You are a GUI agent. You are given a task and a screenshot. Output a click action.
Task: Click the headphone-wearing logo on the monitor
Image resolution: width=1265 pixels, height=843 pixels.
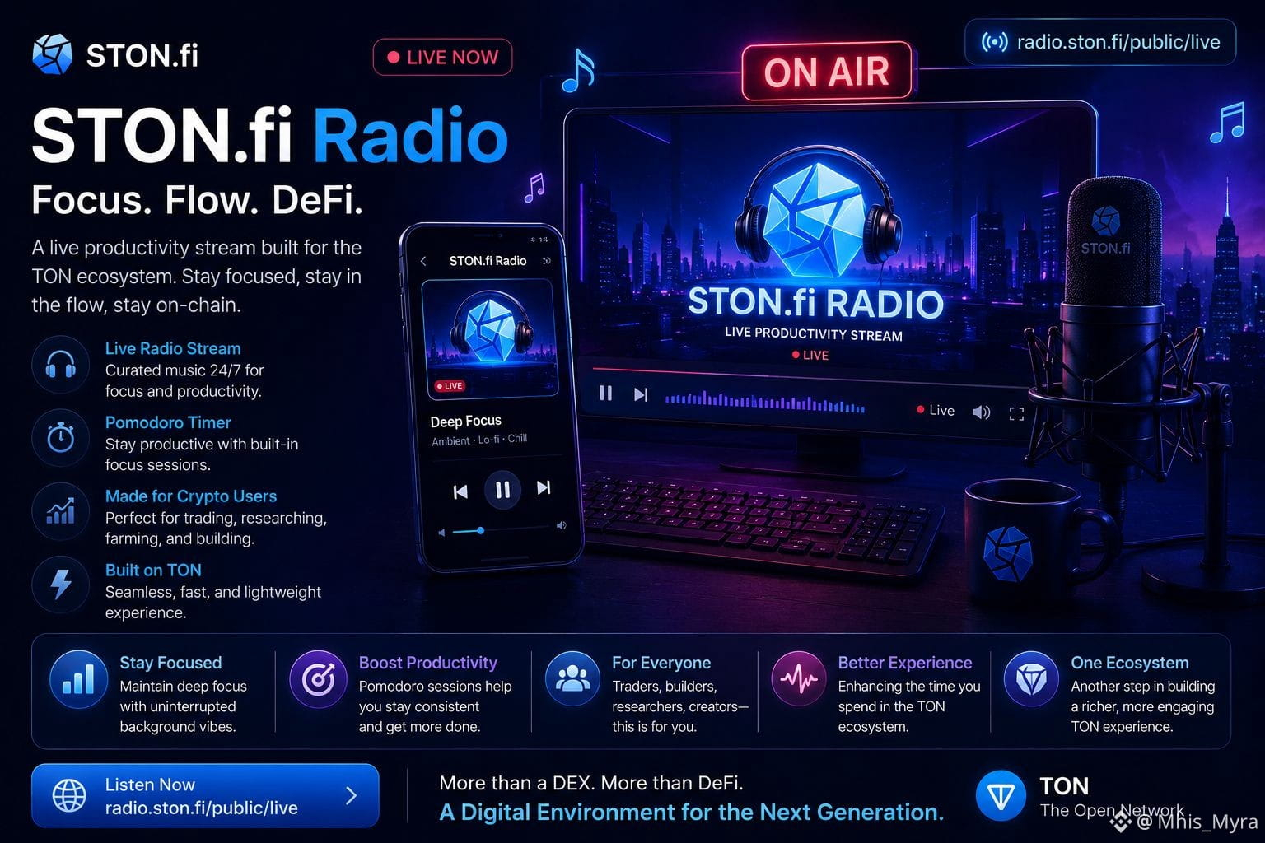point(818,213)
